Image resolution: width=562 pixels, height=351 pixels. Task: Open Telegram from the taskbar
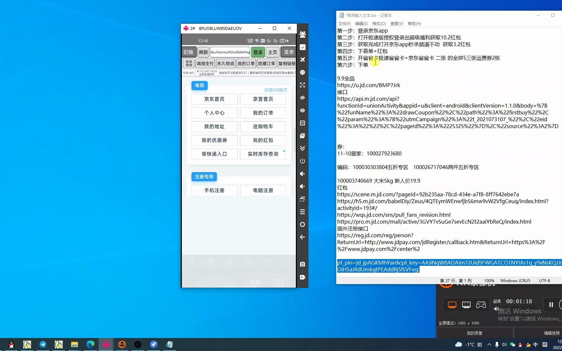point(43,345)
